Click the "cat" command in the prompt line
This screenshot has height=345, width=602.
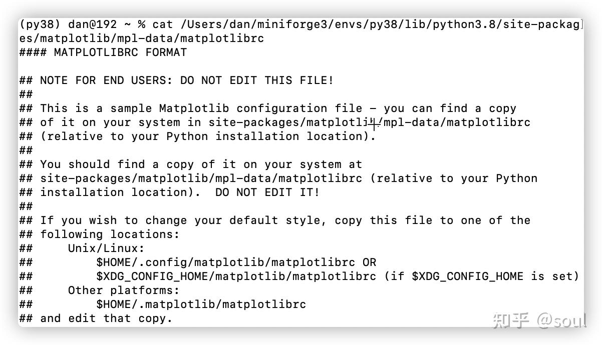162,24
